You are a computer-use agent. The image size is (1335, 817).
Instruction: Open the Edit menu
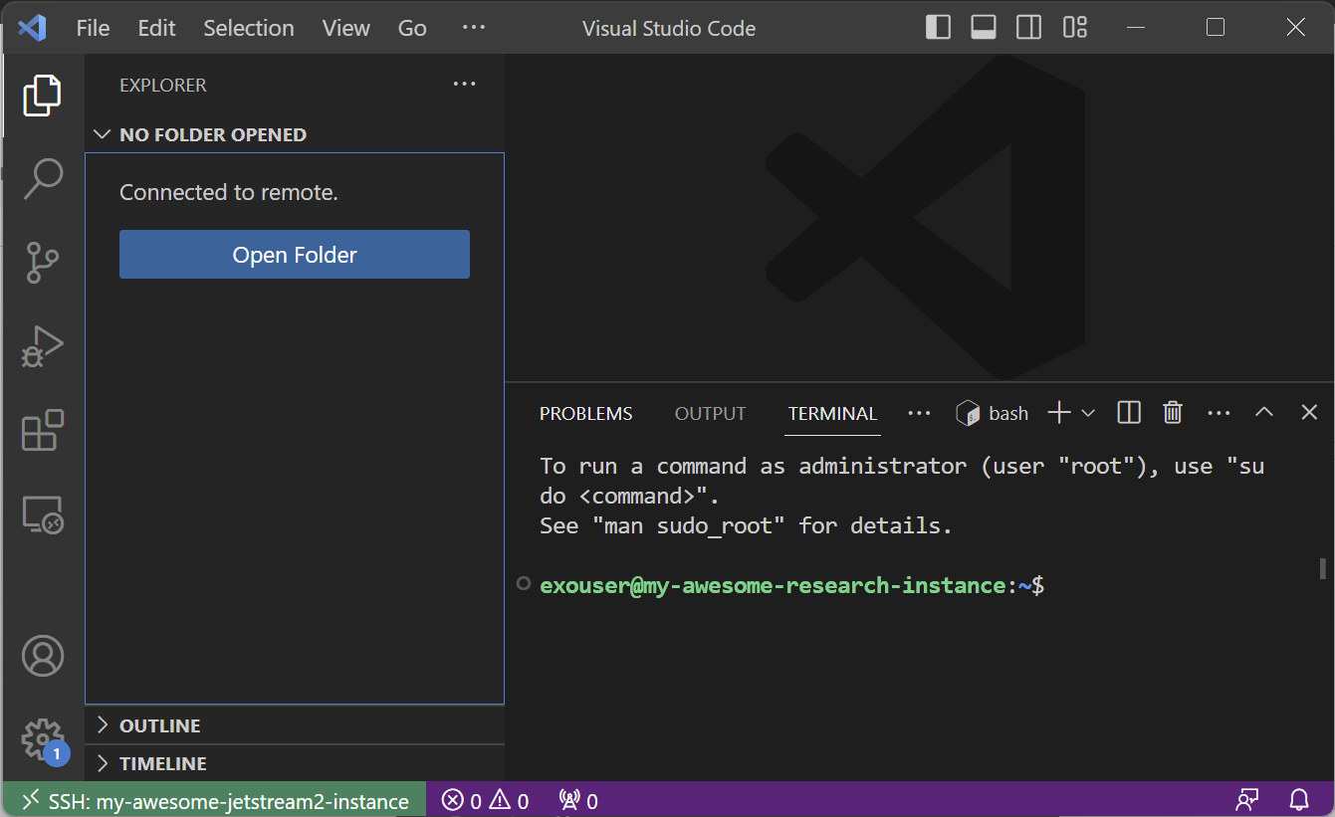pyautogui.click(x=156, y=28)
